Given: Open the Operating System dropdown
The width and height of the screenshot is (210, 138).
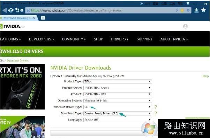Looking at the screenshot, I should point(118,100).
